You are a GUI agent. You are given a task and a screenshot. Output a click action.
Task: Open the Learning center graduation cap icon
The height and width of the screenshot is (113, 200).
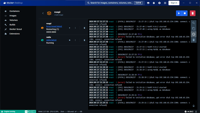pos(148,3)
